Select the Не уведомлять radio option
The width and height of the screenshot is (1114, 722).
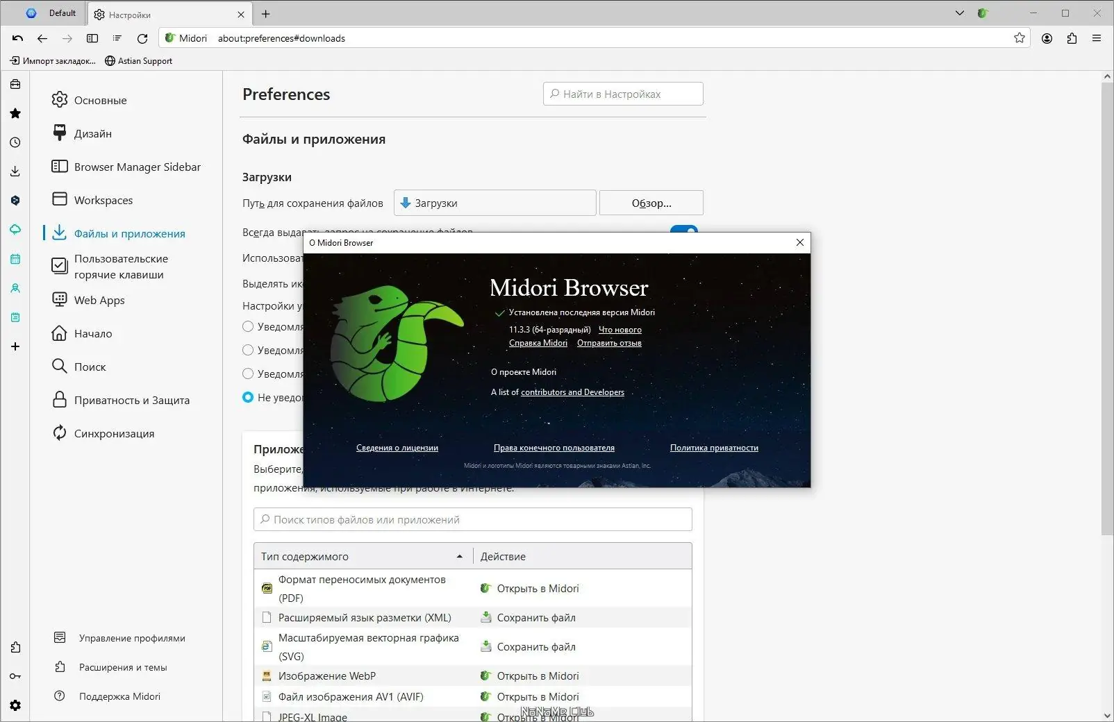248,397
